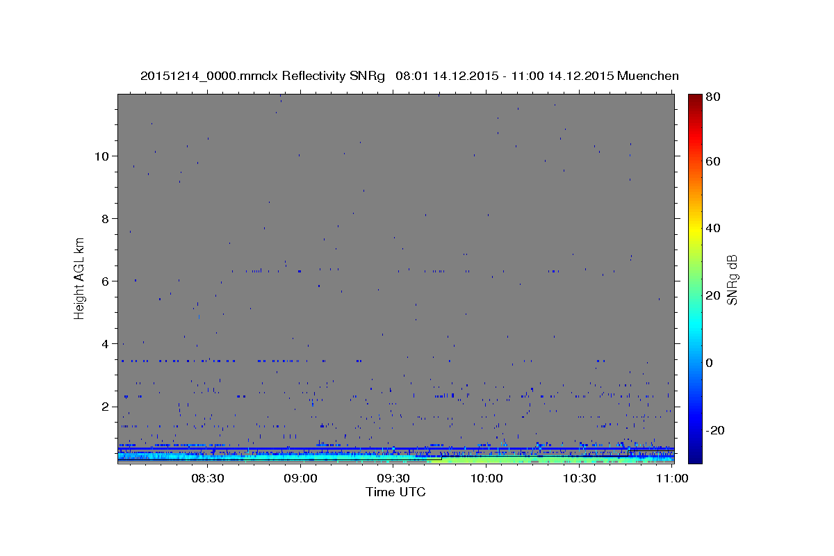
Task: Select the 'Time UTC' x-axis label
Action: pos(395,492)
